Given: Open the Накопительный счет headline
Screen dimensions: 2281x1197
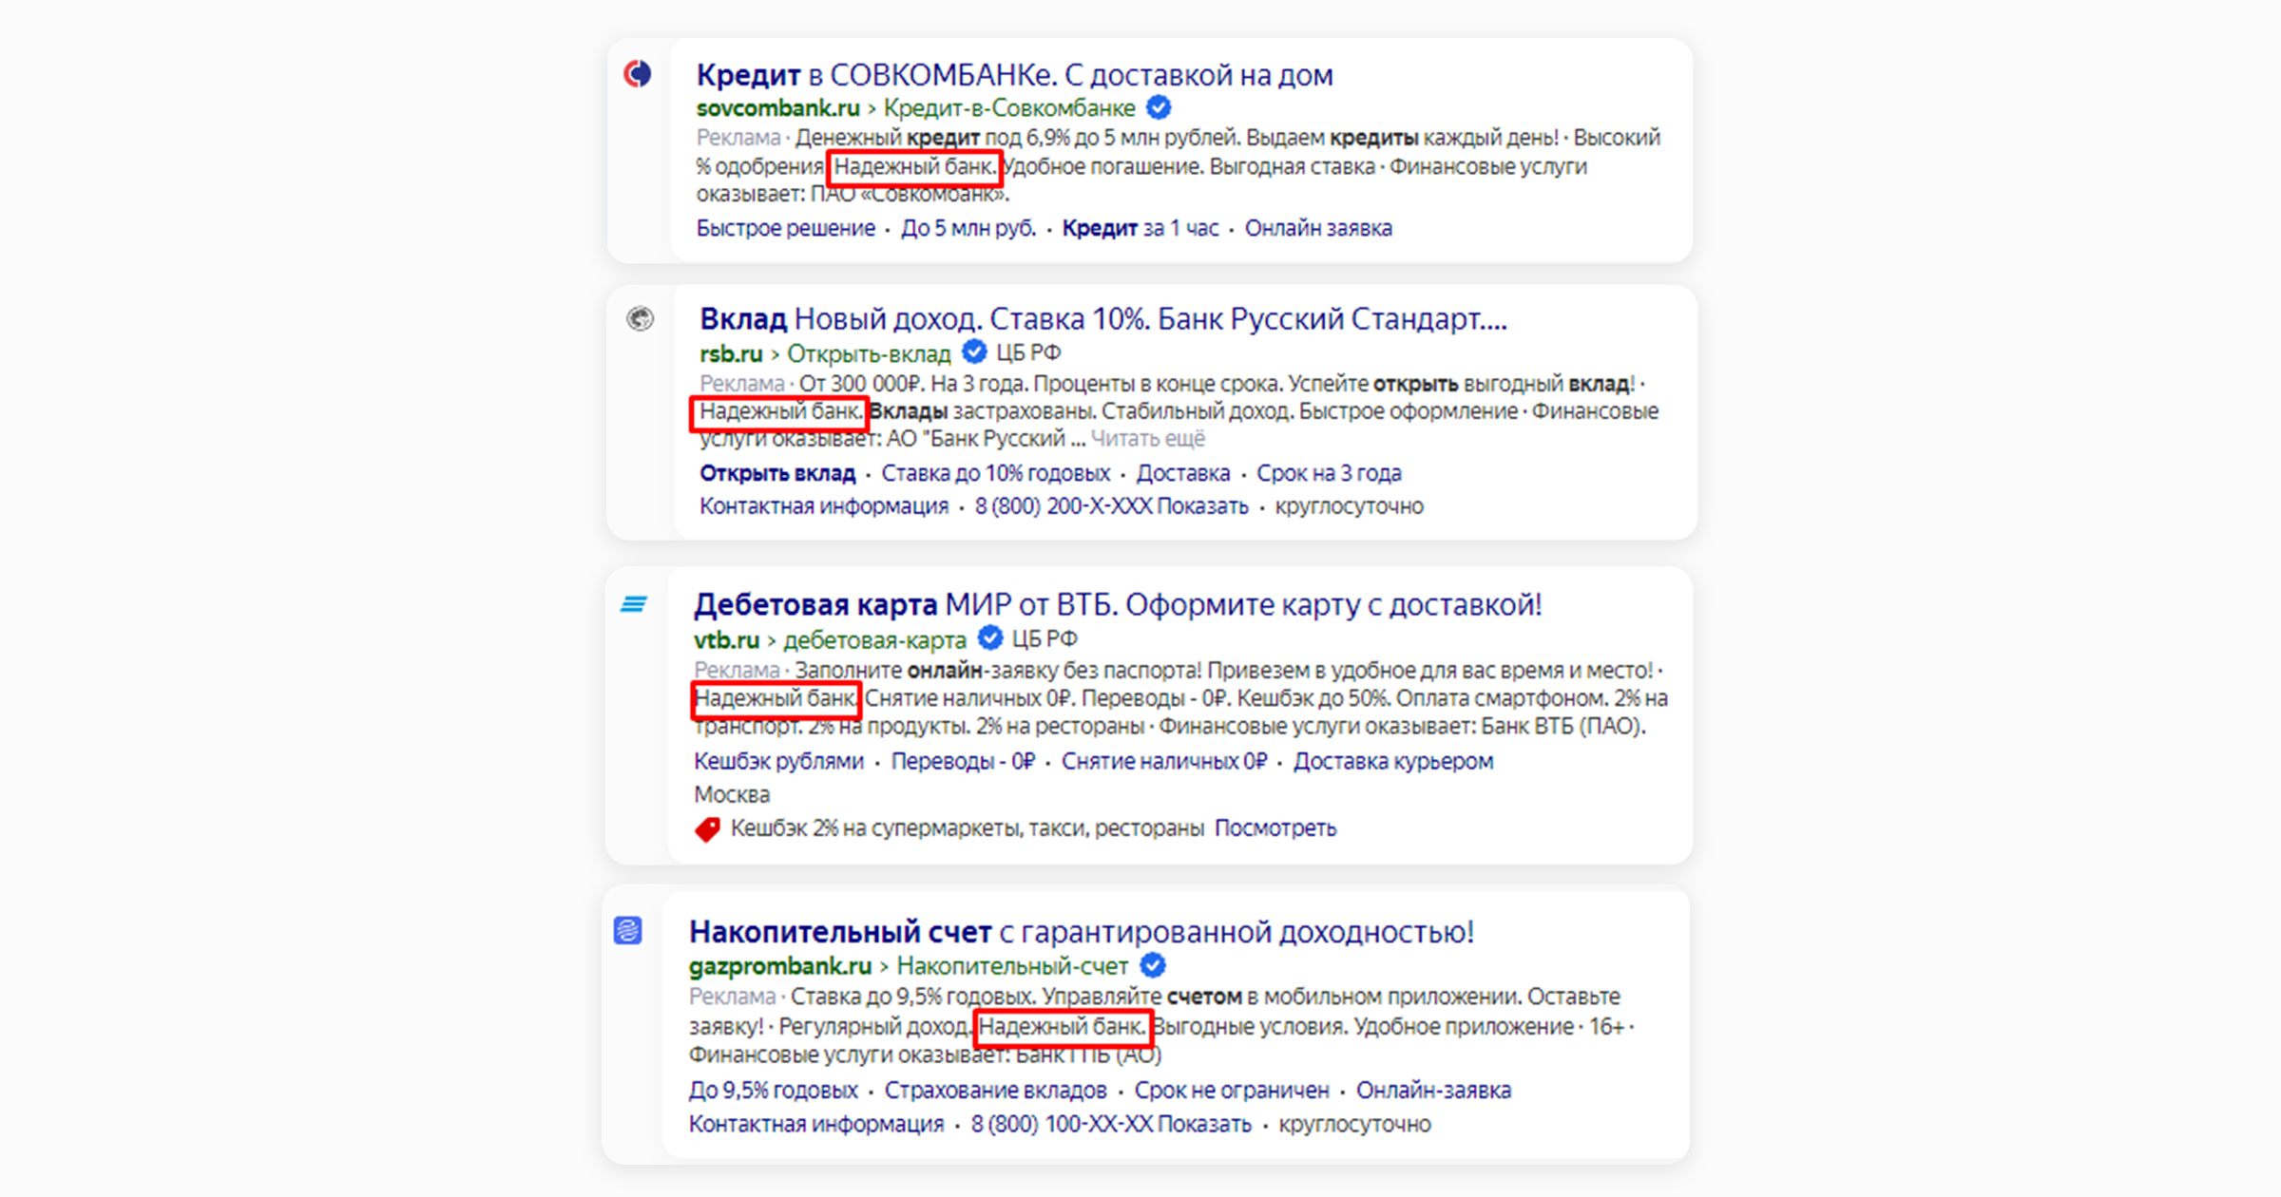Looking at the screenshot, I should (1082, 932).
